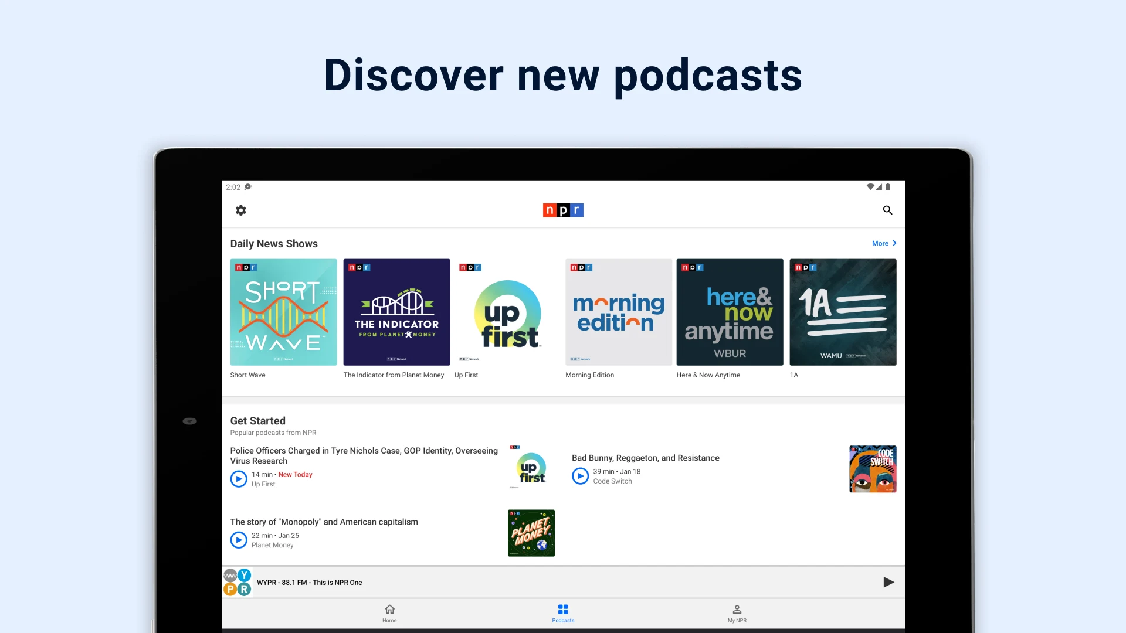Open the Monopoly and American capitalism title
This screenshot has width=1126, height=633.
(324, 522)
